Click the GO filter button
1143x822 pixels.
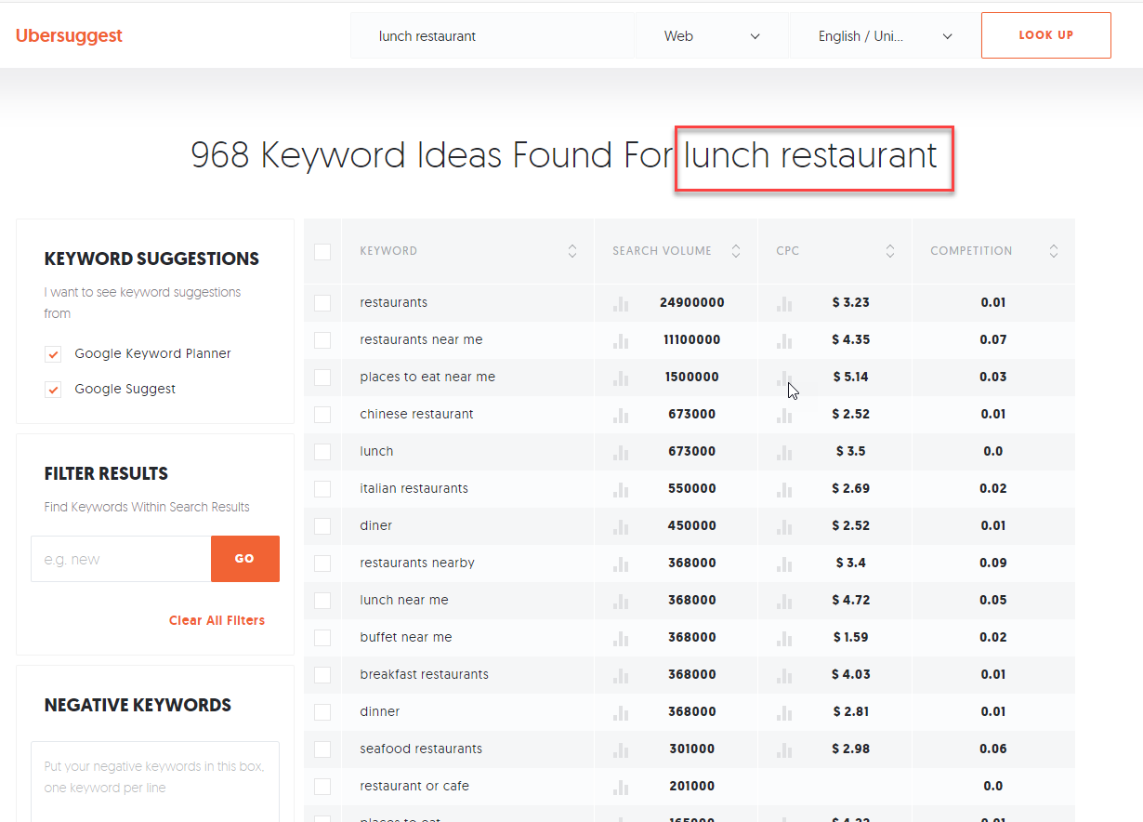245,559
